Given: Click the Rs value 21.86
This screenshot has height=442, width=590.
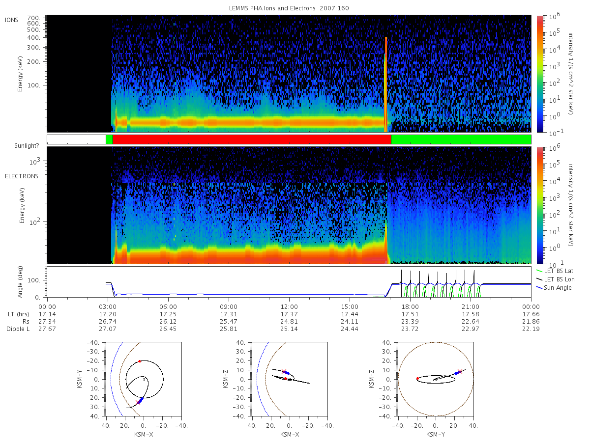Looking at the screenshot, I should 531,321.
